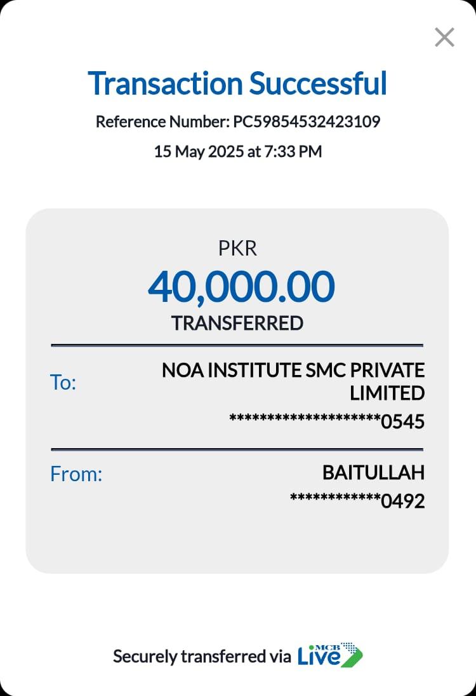This screenshot has height=696, width=476.
Task: Tap the blue Live wordmark at the bottom
Action: (x=319, y=658)
